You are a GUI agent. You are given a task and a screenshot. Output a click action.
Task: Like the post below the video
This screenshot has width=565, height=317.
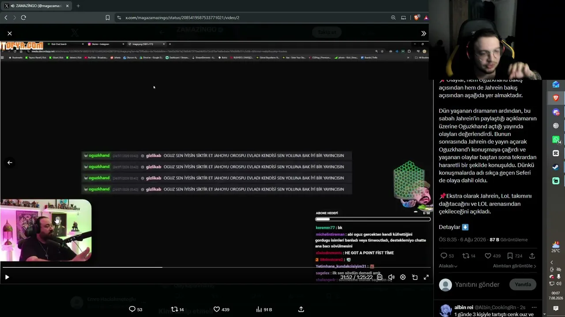click(217, 309)
